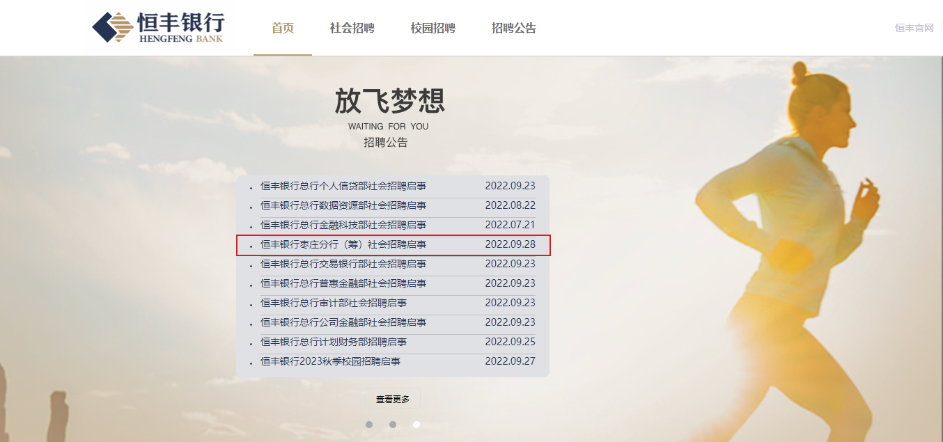Viewport: 943px width, 442px height.
Task: Click the date 2022.09.28
Action: (511, 244)
